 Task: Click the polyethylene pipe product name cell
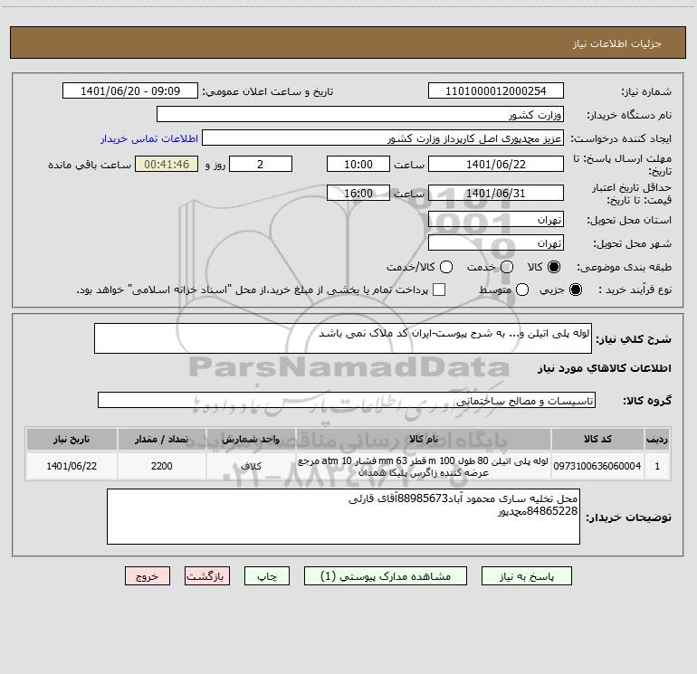[424, 466]
